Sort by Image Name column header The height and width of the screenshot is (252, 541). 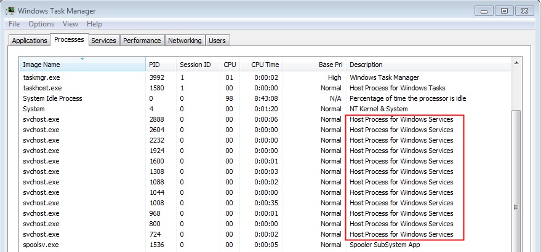(83, 65)
